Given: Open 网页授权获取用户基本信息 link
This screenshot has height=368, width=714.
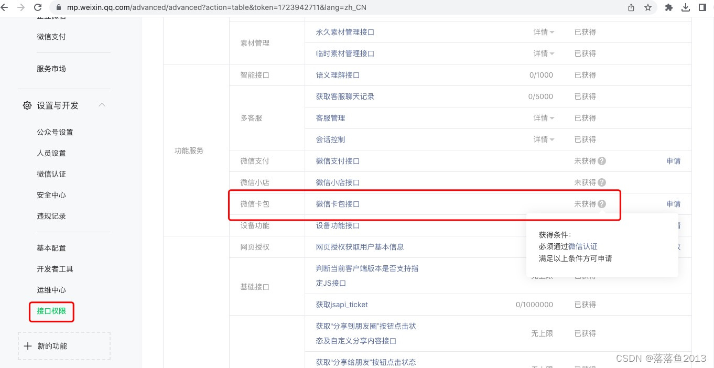Looking at the screenshot, I should 360,247.
